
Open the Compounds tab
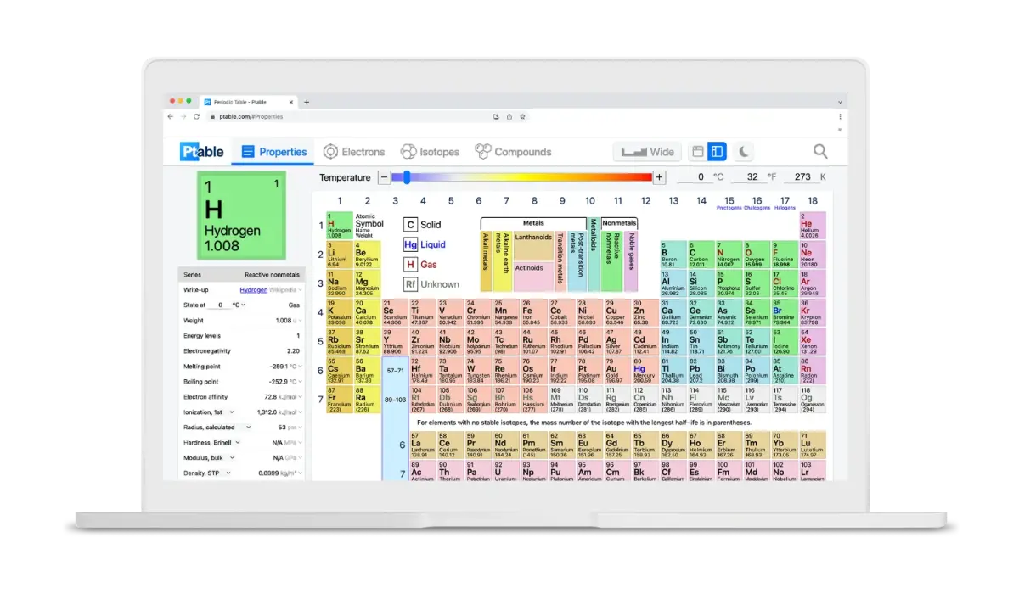tap(513, 152)
